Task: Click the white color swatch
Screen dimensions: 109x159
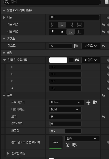Action: 58,60
